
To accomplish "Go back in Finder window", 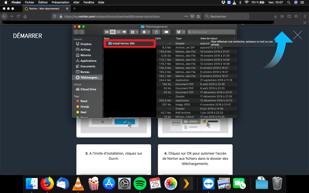I will tap(76, 32).
